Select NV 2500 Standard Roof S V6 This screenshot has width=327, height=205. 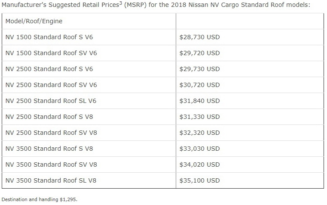(49, 69)
